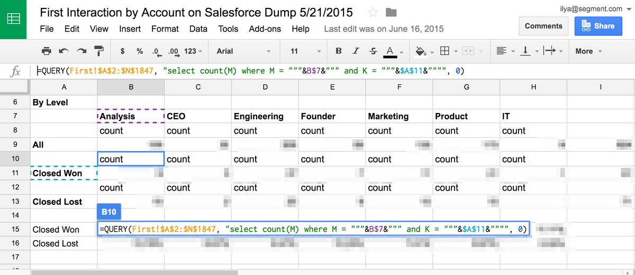Toggle strikethrough formatting
This screenshot has height=275, width=635.
pyautogui.click(x=373, y=51)
